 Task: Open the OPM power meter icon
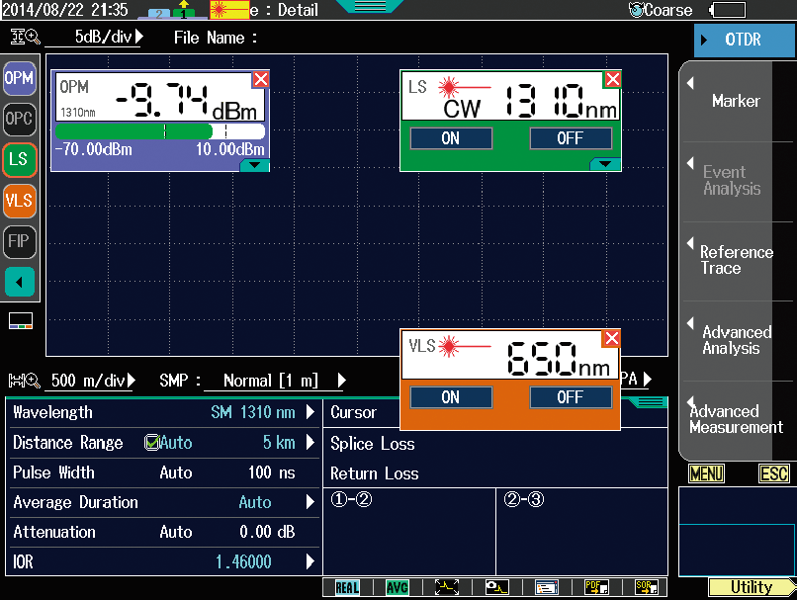(x=19, y=78)
